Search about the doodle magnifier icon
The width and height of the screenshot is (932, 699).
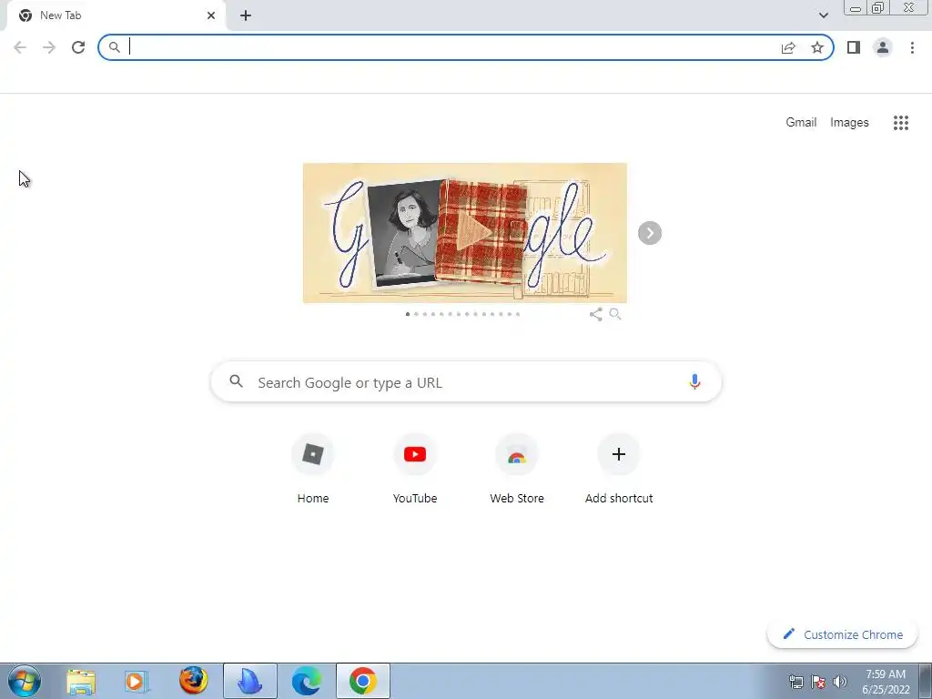(x=615, y=314)
